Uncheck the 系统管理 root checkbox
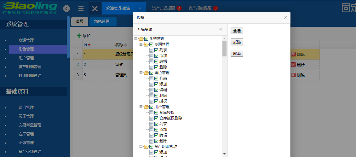 pos(146,39)
